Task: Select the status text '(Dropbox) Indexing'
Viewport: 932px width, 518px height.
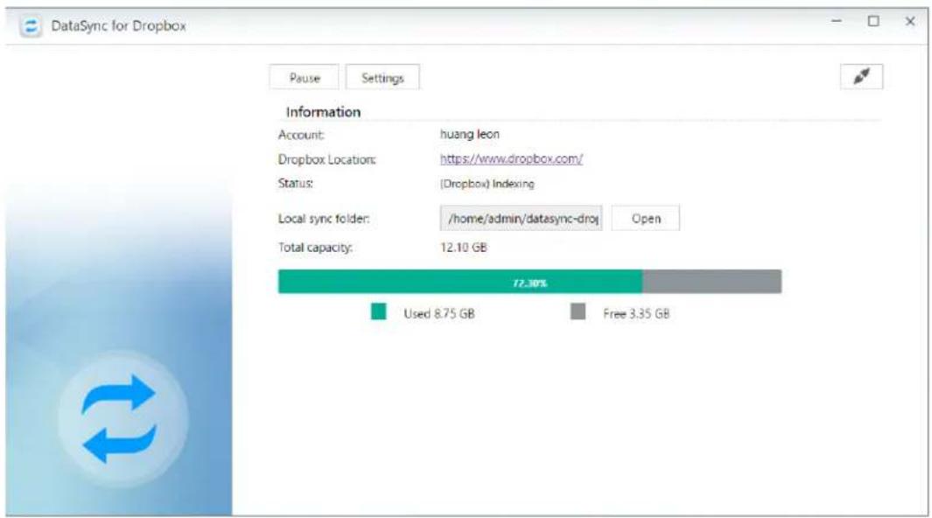Action: pyautogui.click(x=487, y=184)
